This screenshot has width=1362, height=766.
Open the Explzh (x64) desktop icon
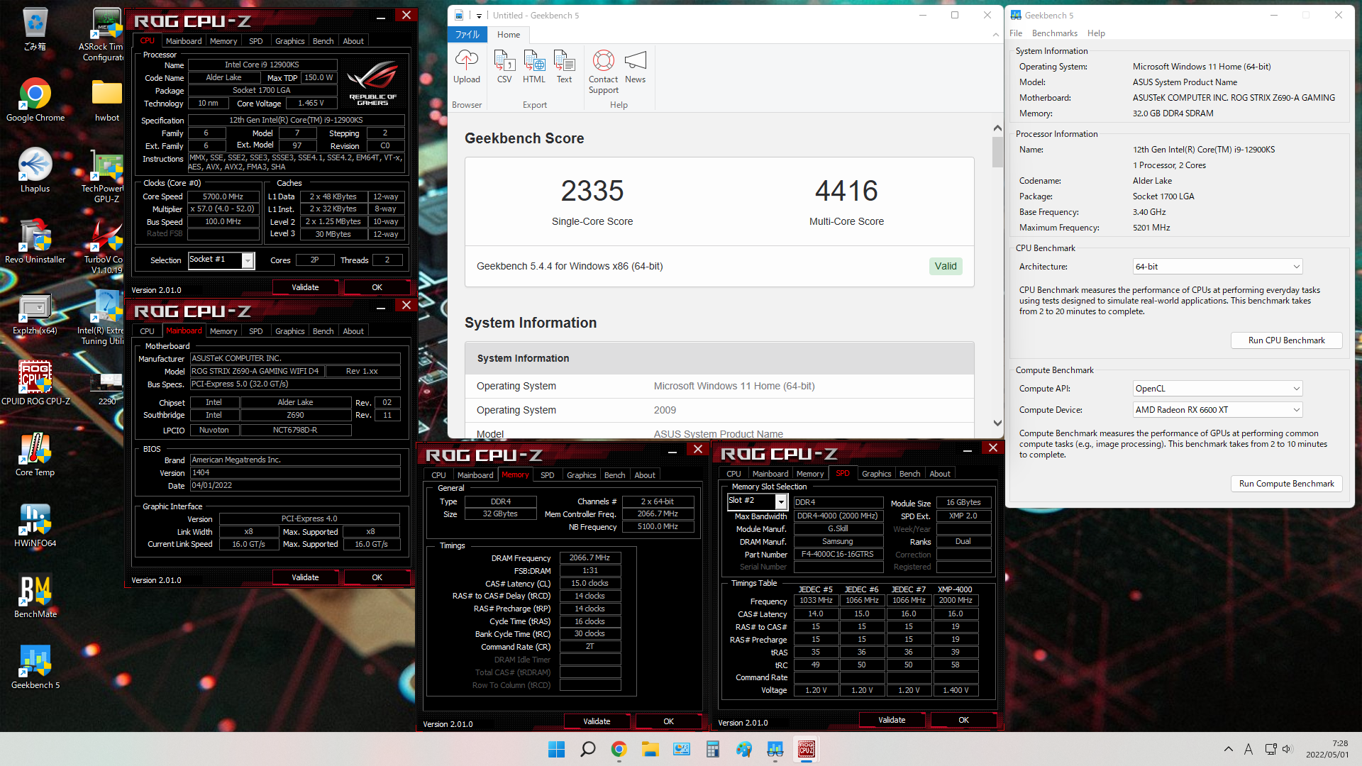click(x=35, y=313)
